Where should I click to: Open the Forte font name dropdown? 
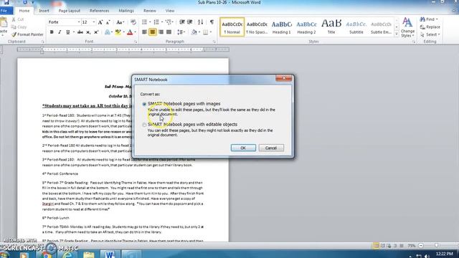pos(78,22)
